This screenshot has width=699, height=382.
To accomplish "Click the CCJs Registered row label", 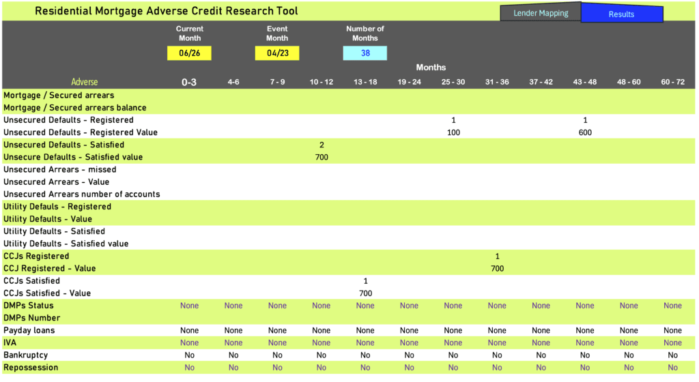I will pos(37,256).
